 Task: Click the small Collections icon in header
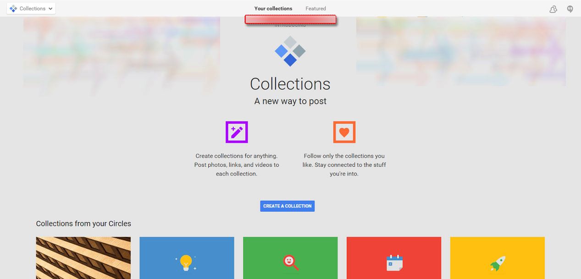[x=13, y=9]
